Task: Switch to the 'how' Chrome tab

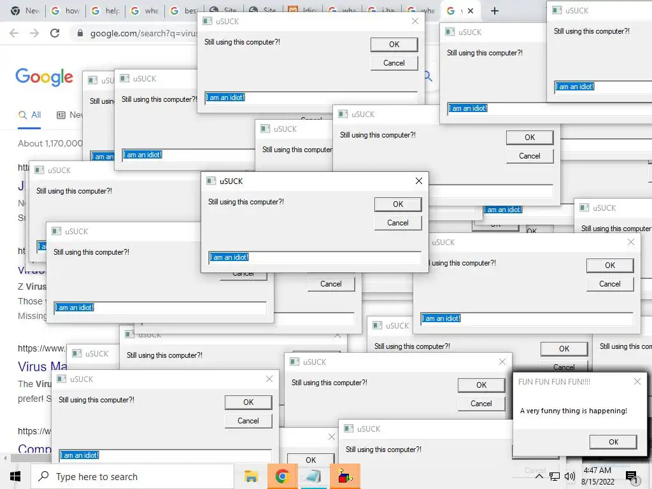Action: coord(66,11)
